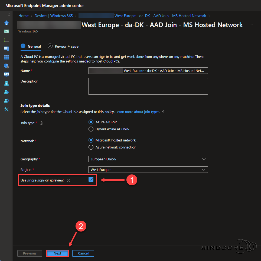Select the General tab
The width and height of the screenshot is (261, 261).
[31, 46]
